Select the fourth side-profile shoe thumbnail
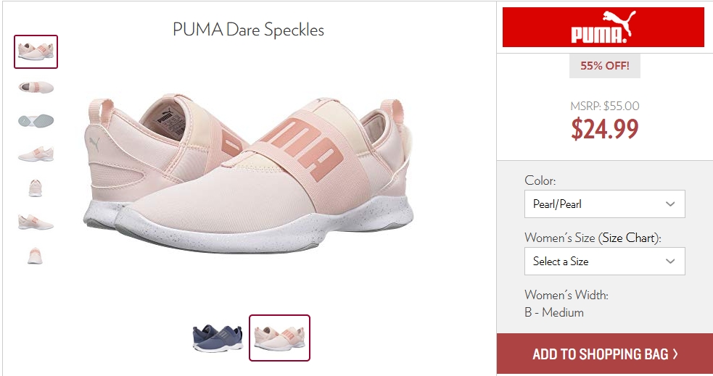This screenshot has height=376, width=713. coord(36,154)
